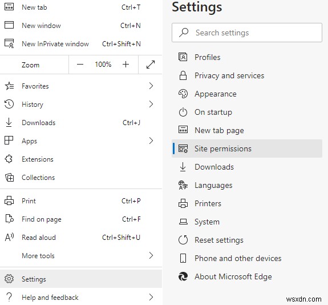Click the Collections icon
The image size is (328, 305).
pos(10,178)
